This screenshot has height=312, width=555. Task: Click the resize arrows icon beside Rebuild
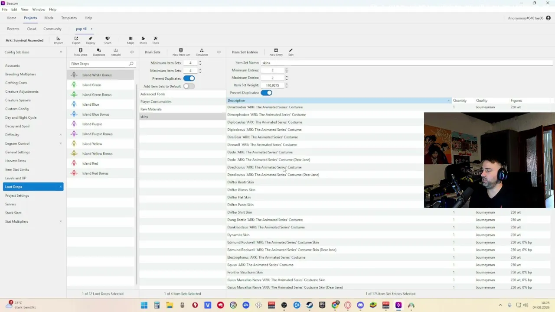[132, 52]
